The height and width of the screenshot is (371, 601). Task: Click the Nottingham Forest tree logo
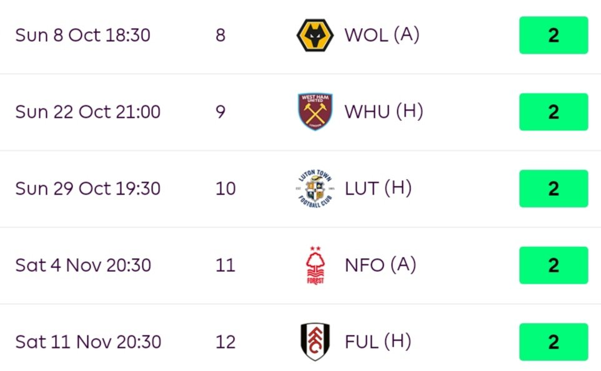point(315,266)
